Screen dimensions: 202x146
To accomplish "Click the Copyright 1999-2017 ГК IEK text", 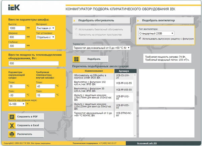I will coord(27,143).
